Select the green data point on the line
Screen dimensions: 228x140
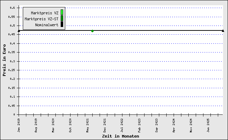click(92, 31)
